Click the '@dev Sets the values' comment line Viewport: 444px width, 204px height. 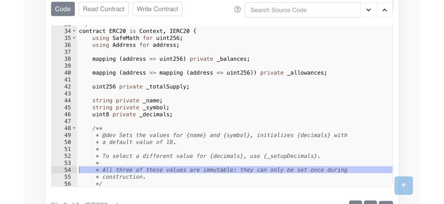coord(222,135)
